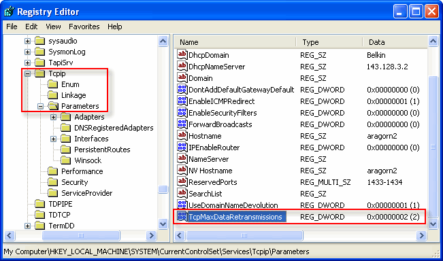Click the PersistentRoutes folder icon
Viewport: 443px width, 261px height.
click(x=66, y=150)
